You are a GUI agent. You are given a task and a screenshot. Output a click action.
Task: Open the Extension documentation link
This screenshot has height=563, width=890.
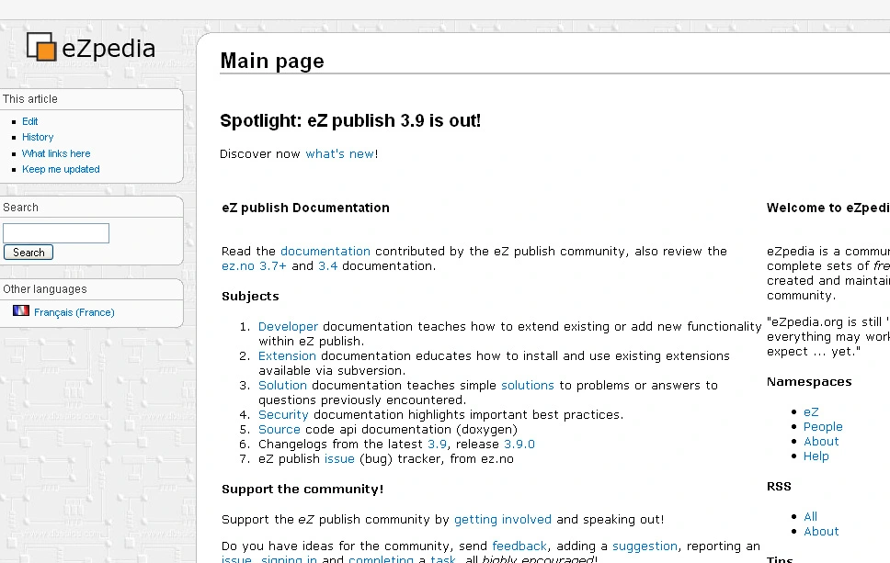(287, 355)
